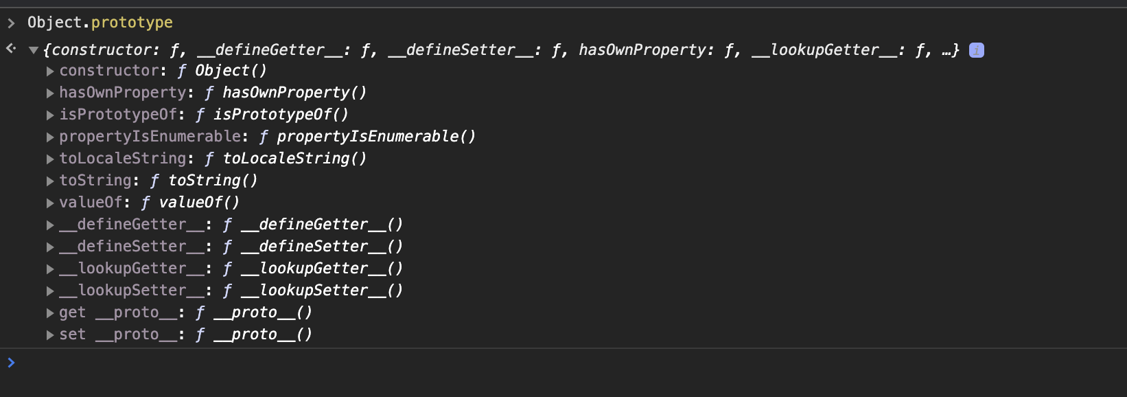Expand the __lookupSetter__ entry
The image size is (1127, 397).
50,291
